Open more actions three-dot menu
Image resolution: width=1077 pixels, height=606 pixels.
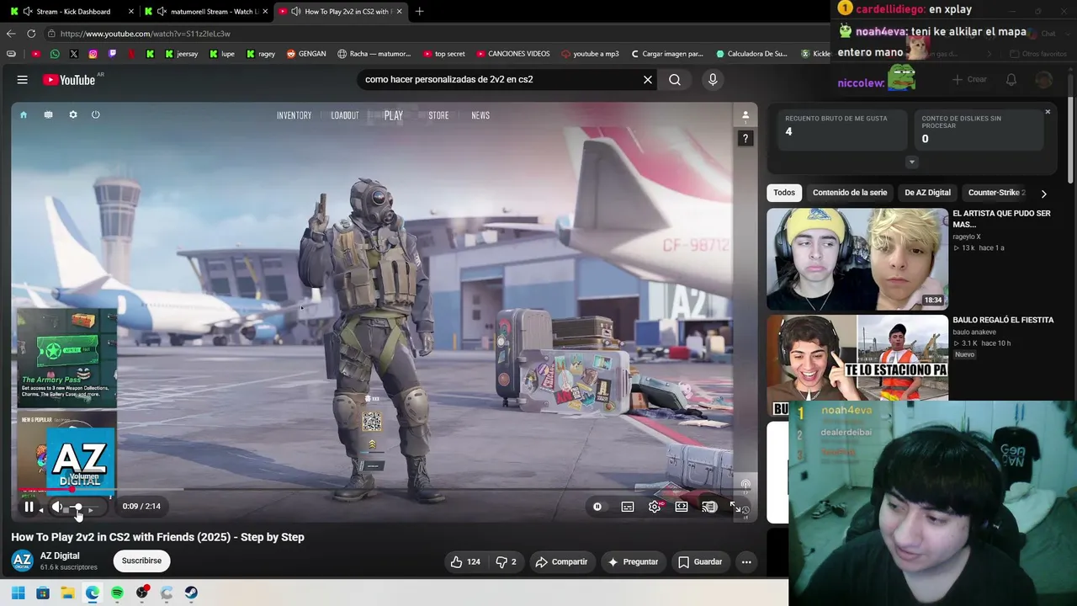pyautogui.click(x=746, y=562)
